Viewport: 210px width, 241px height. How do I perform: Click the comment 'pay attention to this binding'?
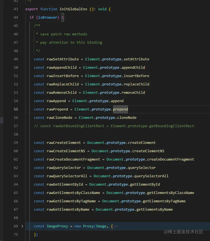coord(71,42)
